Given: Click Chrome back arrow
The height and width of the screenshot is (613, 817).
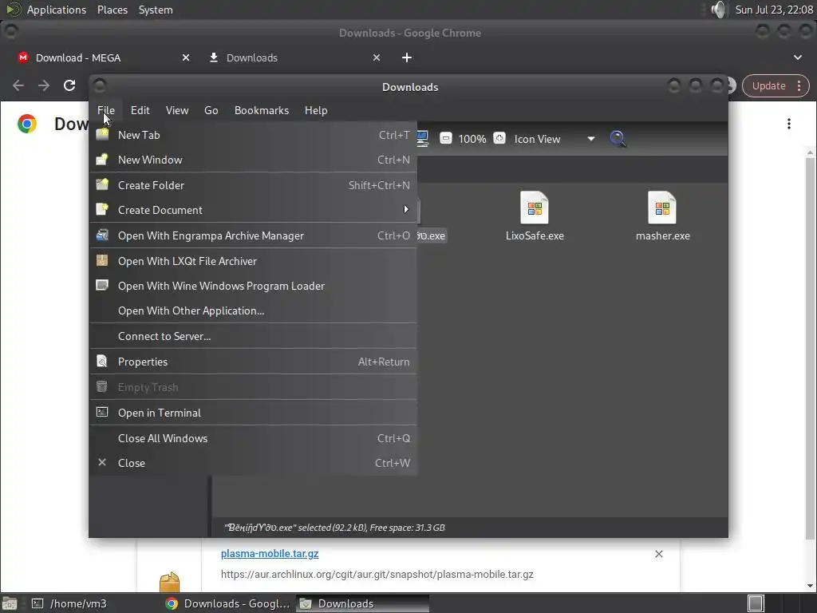Looking at the screenshot, I should [x=18, y=85].
